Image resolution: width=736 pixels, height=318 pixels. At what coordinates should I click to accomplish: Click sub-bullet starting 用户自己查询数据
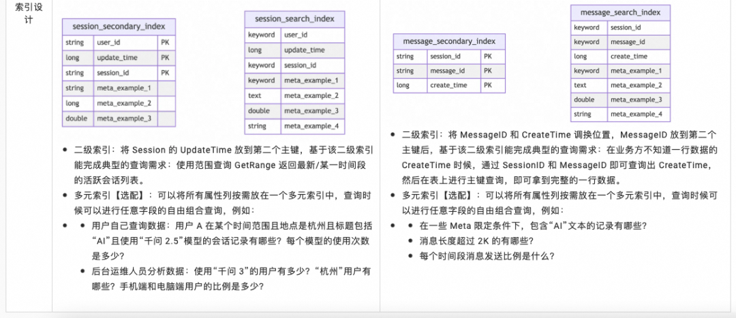point(232,240)
